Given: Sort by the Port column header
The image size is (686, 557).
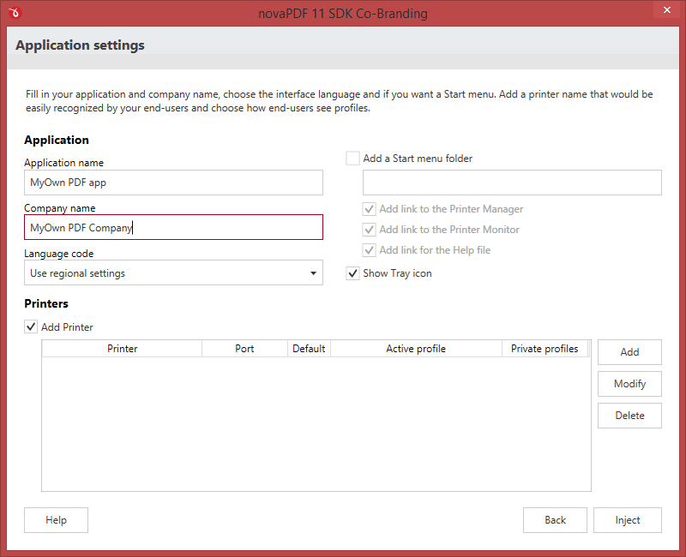Looking at the screenshot, I should (x=244, y=349).
